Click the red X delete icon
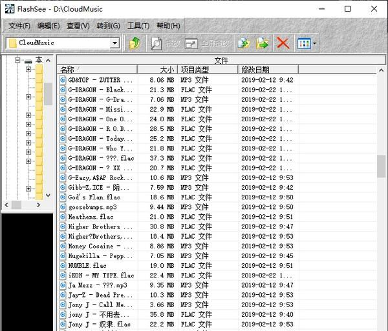 (x=283, y=43)
